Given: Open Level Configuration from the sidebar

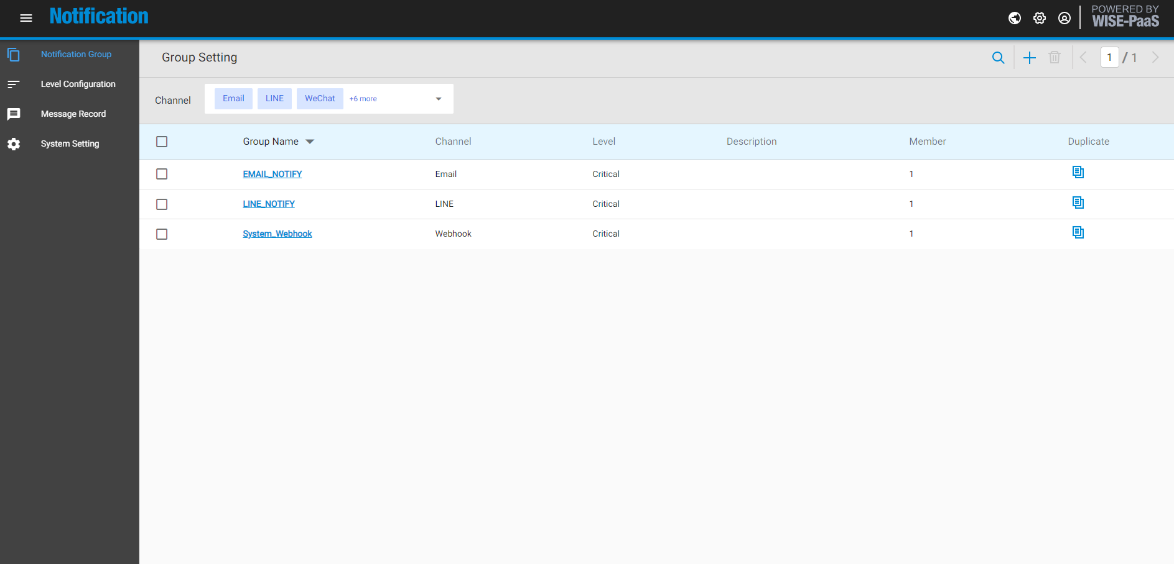Looking at the screenshot, I should pos(78,84).
